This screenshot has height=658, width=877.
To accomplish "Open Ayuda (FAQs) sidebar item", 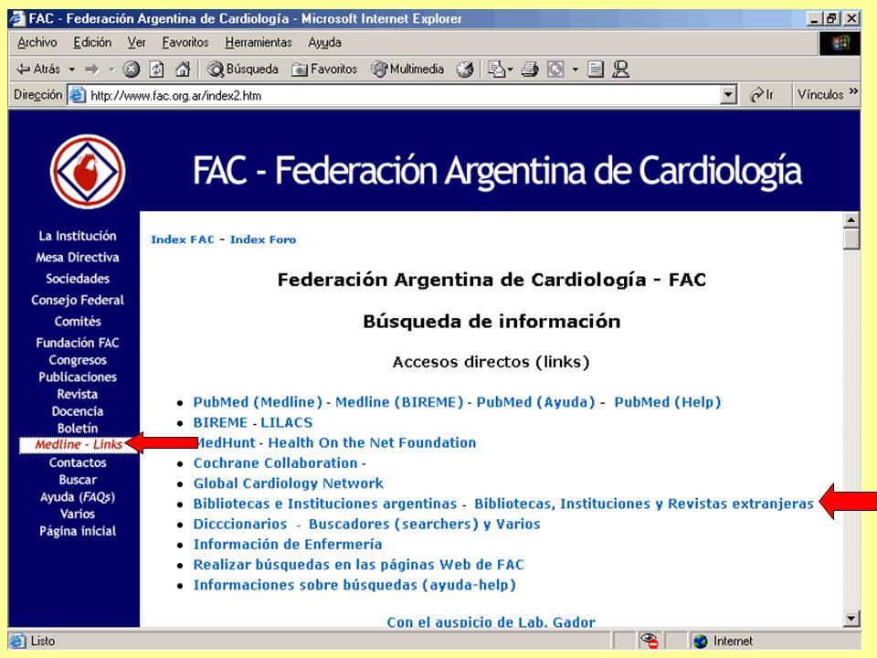I will tap(78, 497).
